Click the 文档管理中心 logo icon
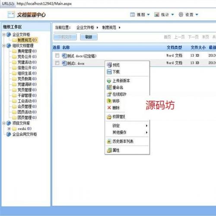 click(11, 15)
